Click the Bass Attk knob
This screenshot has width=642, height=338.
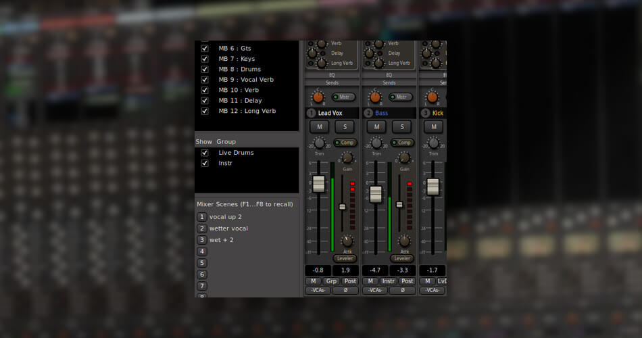pos(405,241)
